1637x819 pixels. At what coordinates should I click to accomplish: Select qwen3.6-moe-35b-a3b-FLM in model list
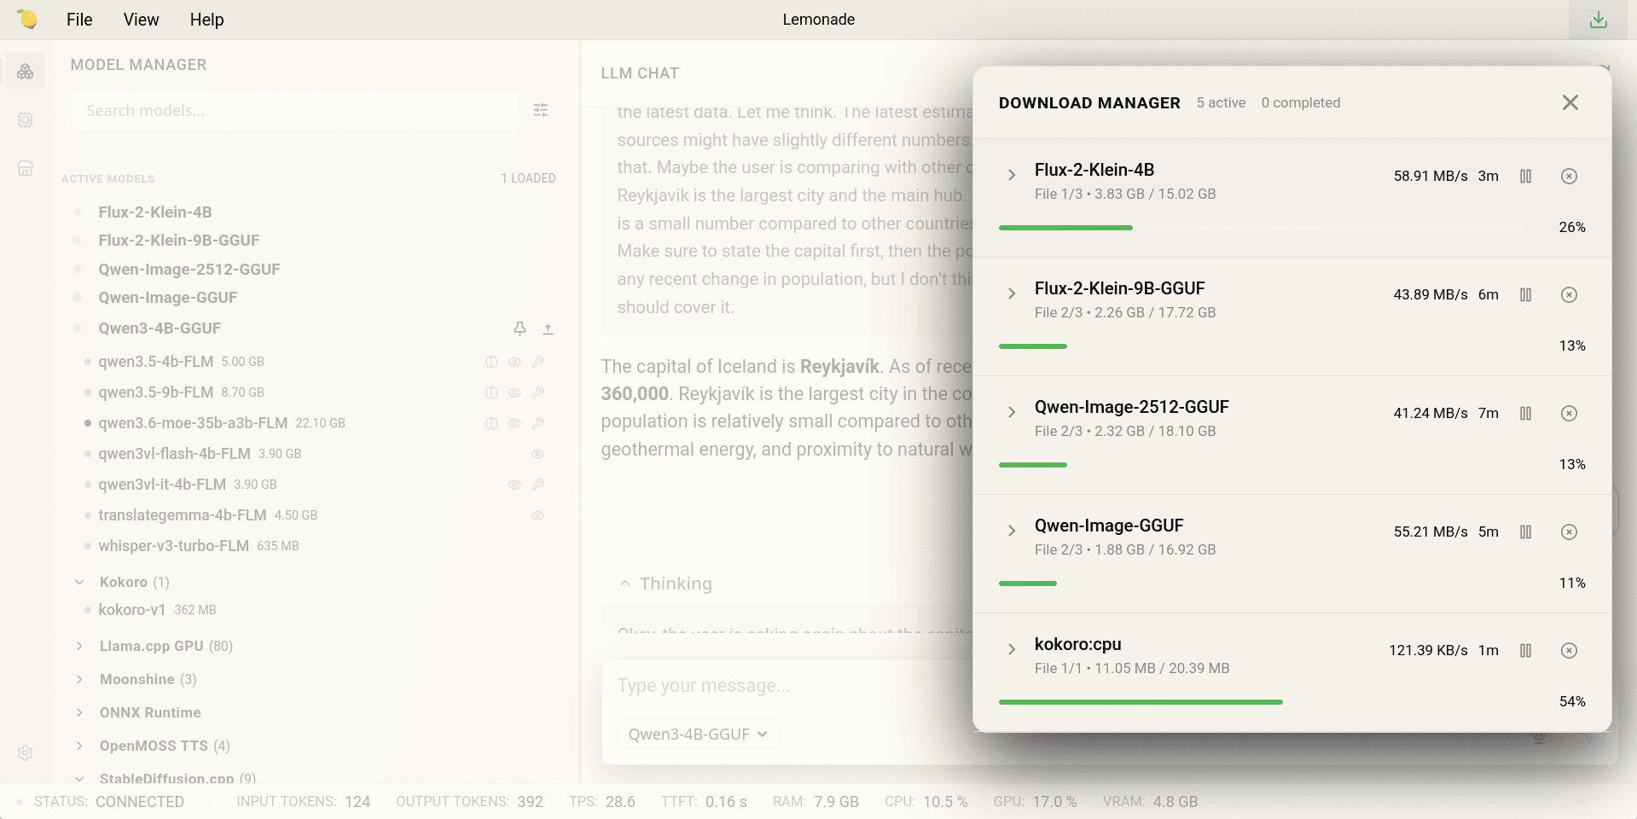[x=193, y=423]
